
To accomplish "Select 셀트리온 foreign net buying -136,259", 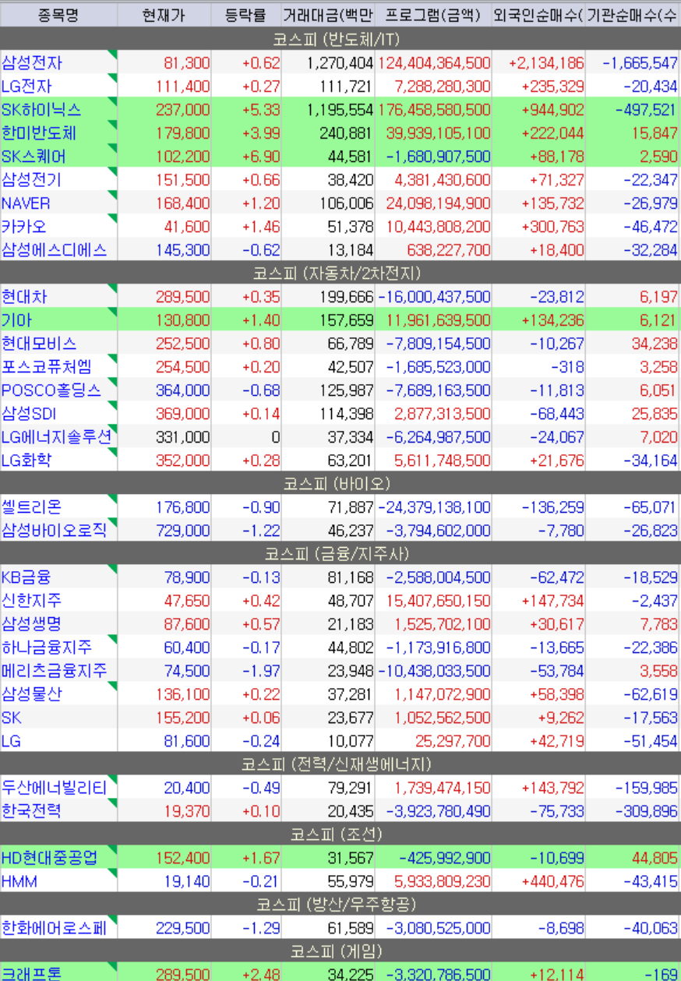I will tap(552, 507).
